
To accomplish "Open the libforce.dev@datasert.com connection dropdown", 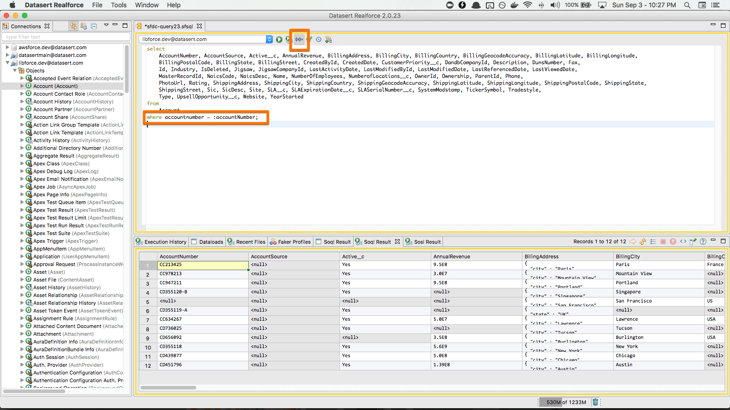I will [x=269, y=40].
